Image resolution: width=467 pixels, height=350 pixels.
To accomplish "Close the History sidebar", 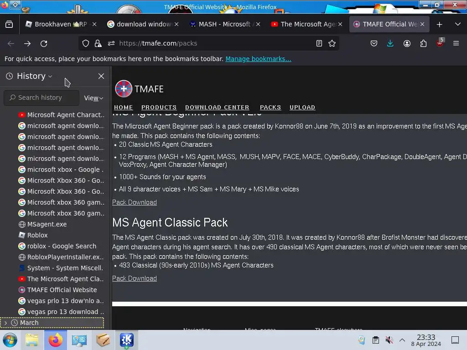I will (101, 76).
